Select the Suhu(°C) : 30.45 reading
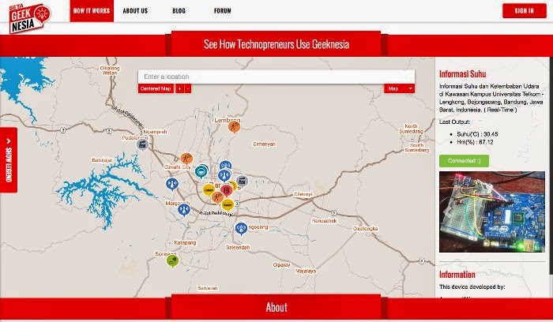The height and width of the screenshot is (322, 553). (477, 134)
